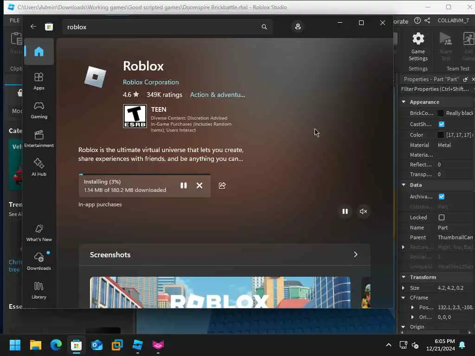Toggle CastShadow checkbox in Properties
The height and width of the screenshot is (356, 475).
[x=442, y=124]
